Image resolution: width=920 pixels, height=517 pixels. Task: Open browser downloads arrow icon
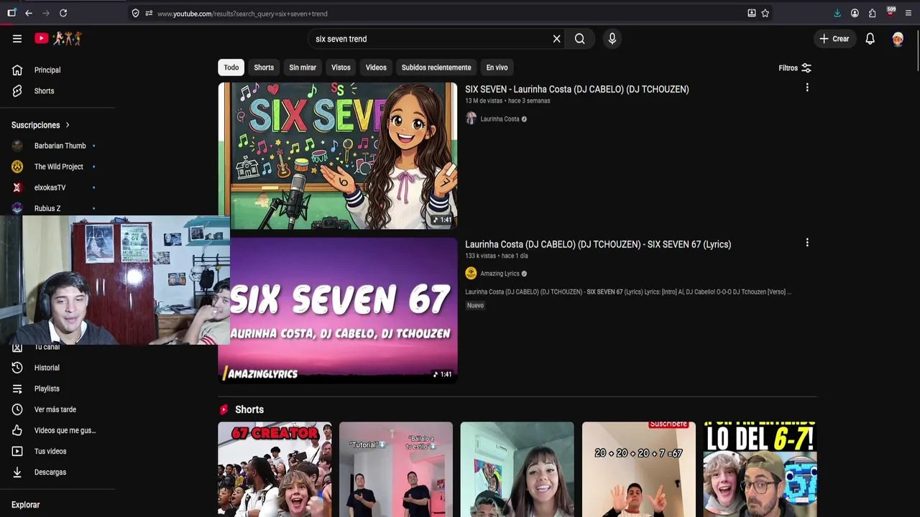click(x=837, y=13)
